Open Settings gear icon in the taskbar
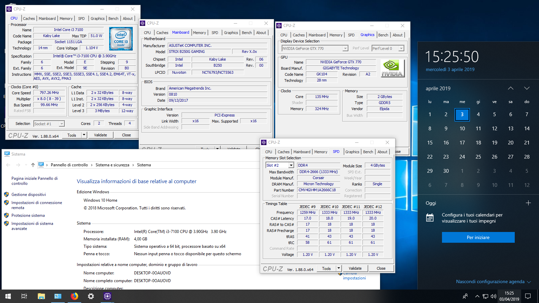 [x=91, y=296]
